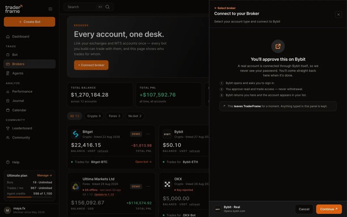Click the leaves TraderFrame notice box
This screenshot has width=347, height=217.
(278, 106)
